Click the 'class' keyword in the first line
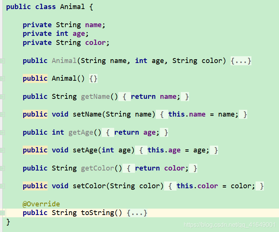The height and width of the screenshot is (232, 279). coord(45,7)
